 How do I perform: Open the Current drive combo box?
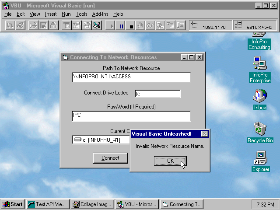(101, 140)
